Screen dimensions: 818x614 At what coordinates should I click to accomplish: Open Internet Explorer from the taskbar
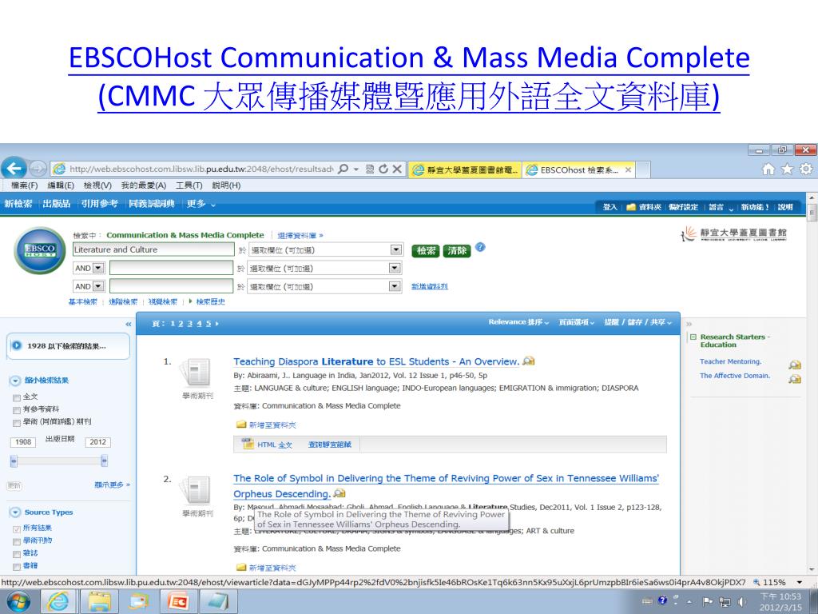tap(58, 601)
